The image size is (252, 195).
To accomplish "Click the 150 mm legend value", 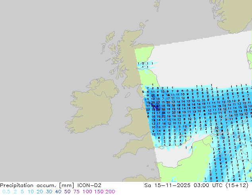I will point(99,192).
